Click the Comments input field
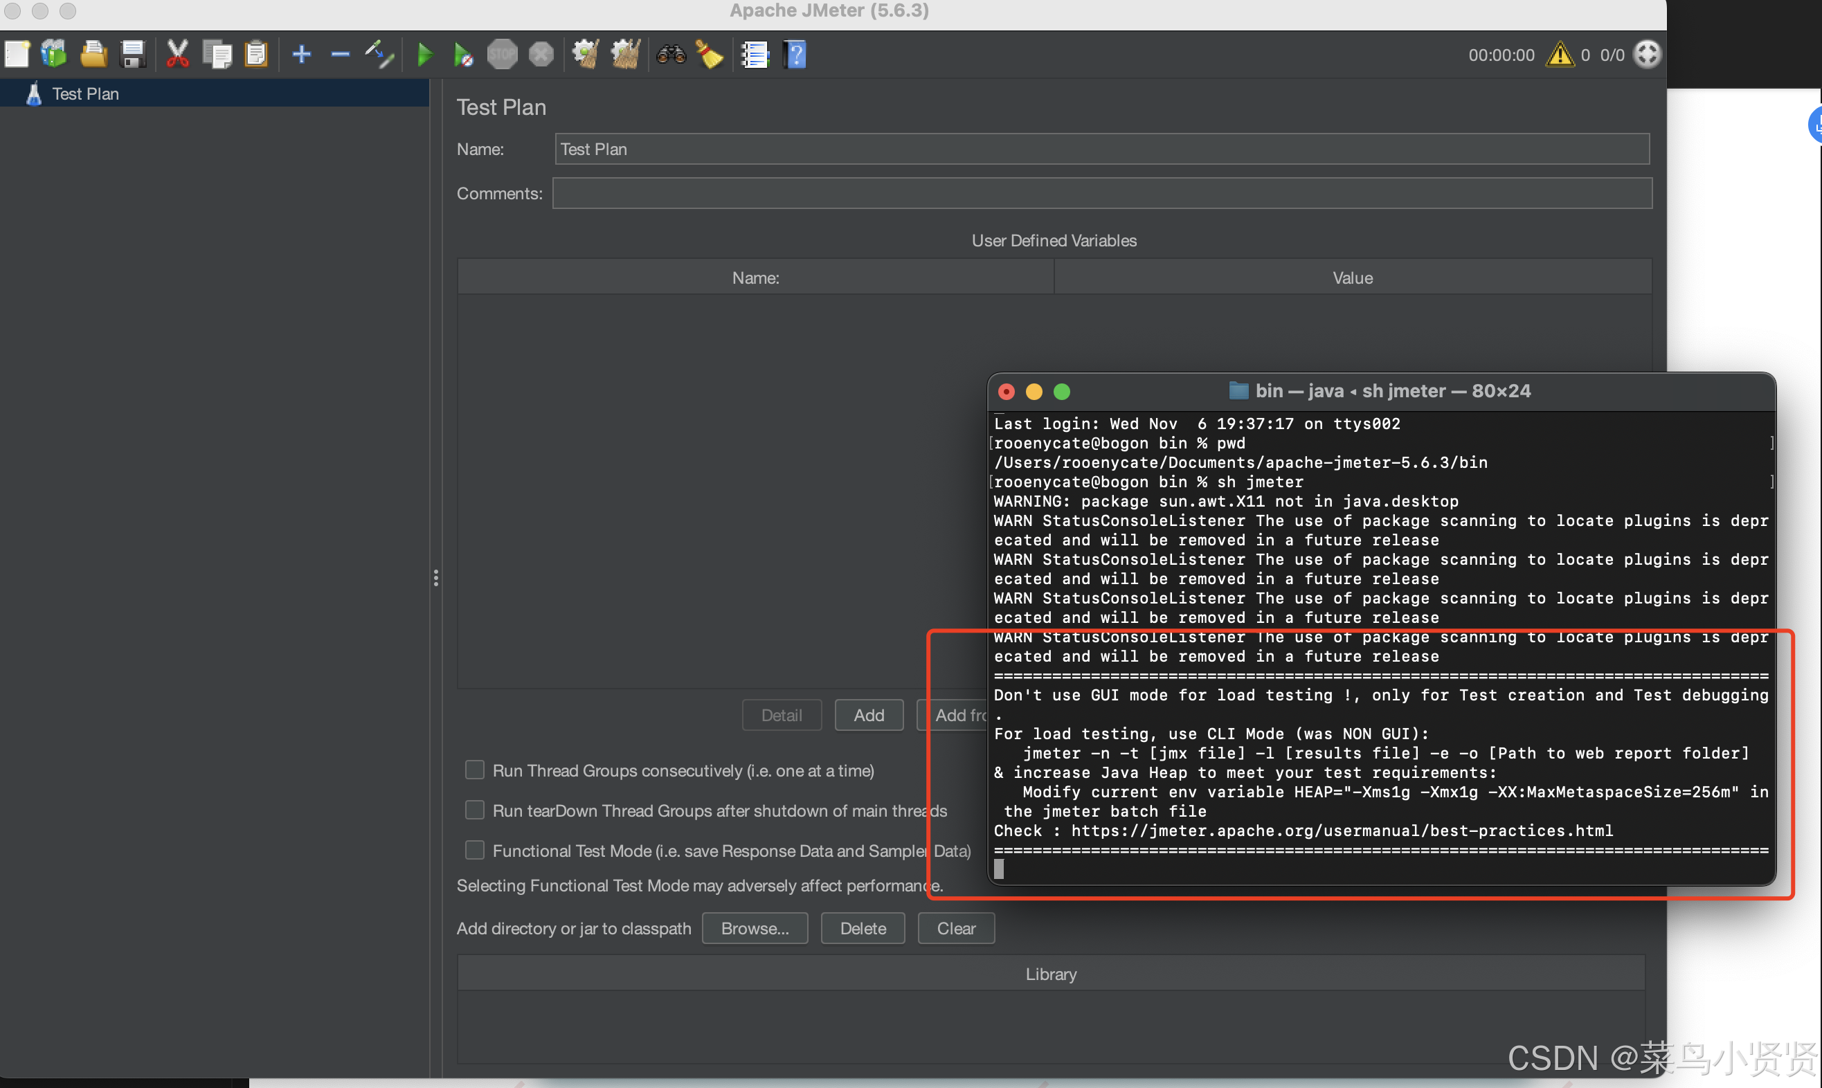 pos(1101,194)
